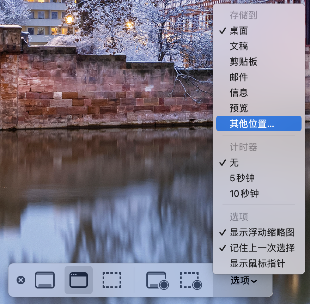
Task: Set timer to 10 秒钟
Action: 244,194
